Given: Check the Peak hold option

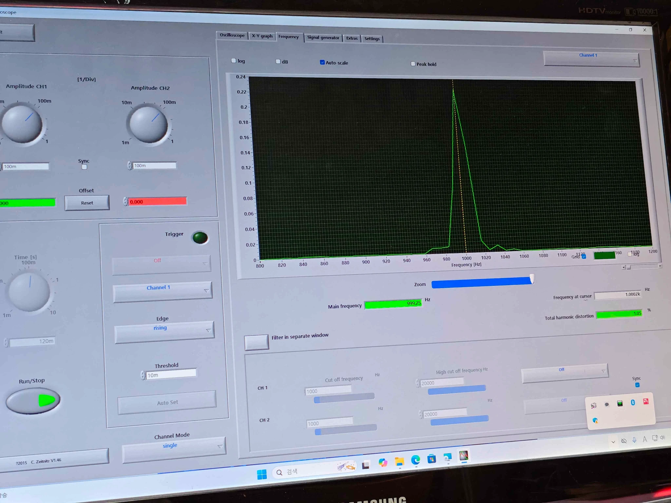Looking at the screenshot, I should 413,64.
